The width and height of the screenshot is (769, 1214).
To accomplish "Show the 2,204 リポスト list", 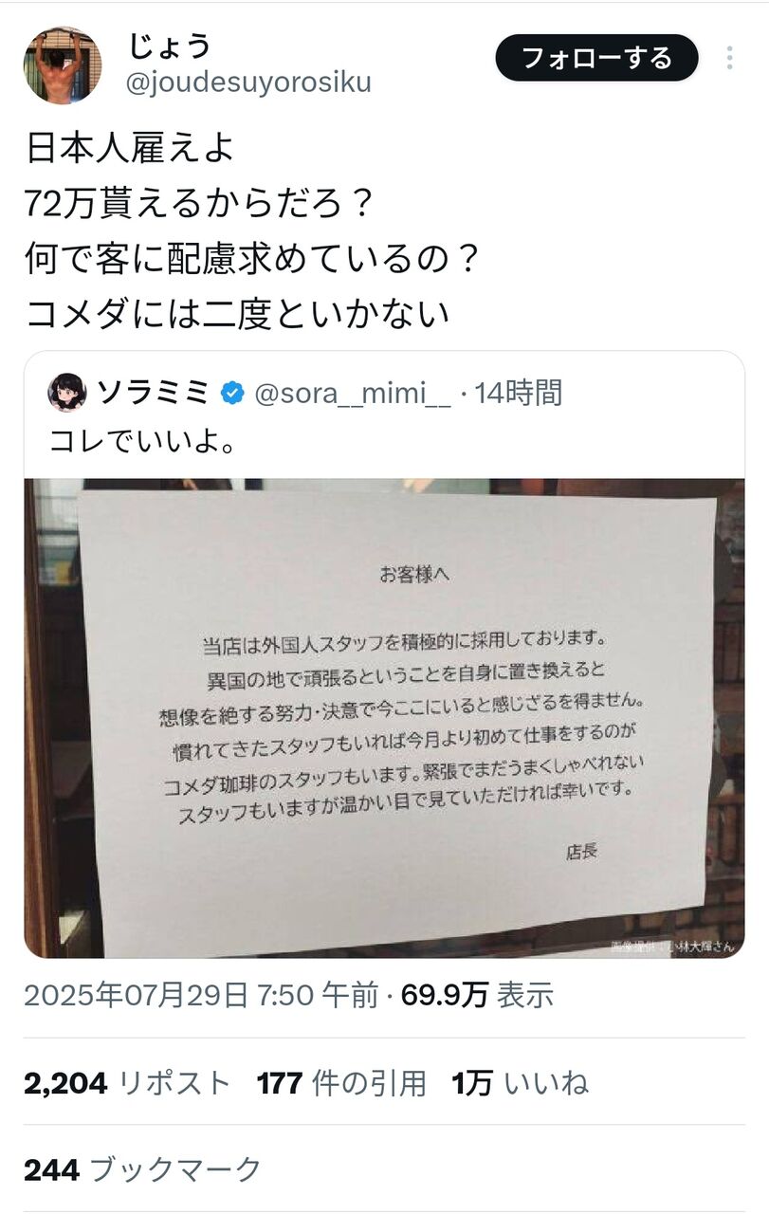I will (127, 1083).
